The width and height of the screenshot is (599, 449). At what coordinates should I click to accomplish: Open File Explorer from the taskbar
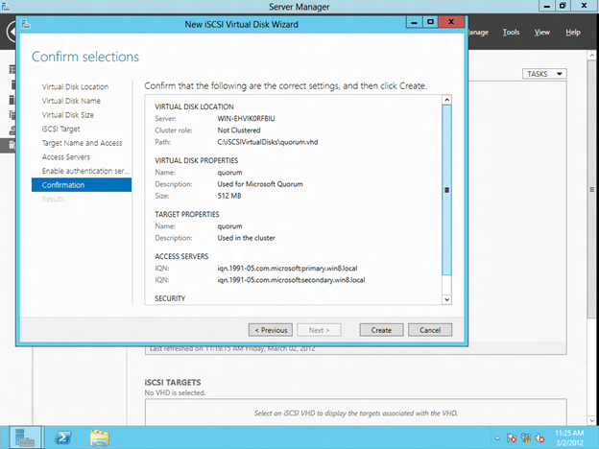99,437
